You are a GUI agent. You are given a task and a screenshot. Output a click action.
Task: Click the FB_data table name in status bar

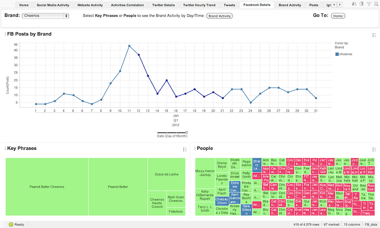371,225
